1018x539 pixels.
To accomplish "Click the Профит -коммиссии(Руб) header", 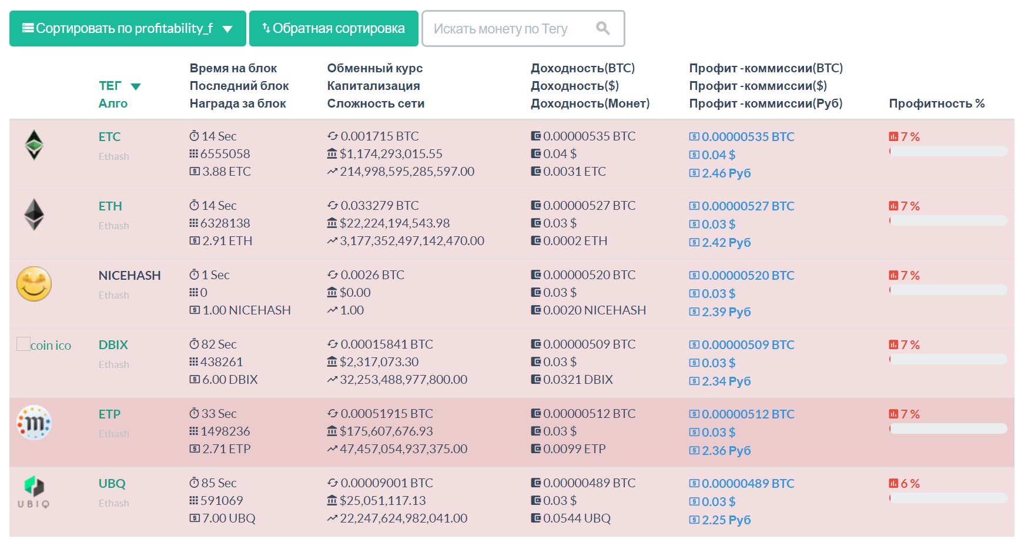I will coord(766,103).
